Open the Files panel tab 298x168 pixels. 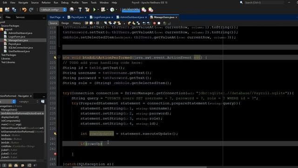coord(8,17)
